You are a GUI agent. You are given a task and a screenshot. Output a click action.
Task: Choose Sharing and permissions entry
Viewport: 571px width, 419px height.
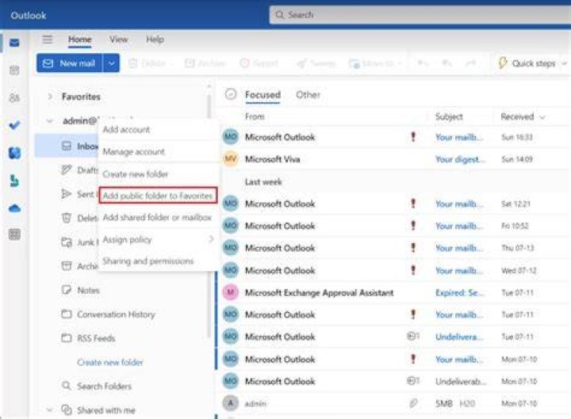(x=148, y=261)
